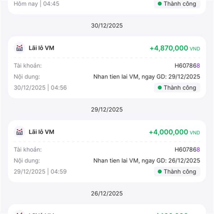Select the 30/12/2025 date section header
This screenshot has height=214, width=214.
click(107, 26)
